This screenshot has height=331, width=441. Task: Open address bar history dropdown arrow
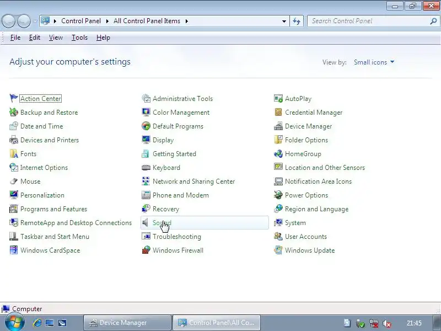[x=284, y=21]
